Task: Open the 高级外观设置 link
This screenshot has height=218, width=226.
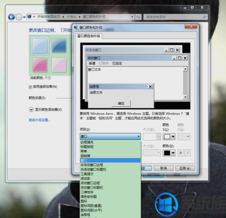Action: click(x=40, y=120)
